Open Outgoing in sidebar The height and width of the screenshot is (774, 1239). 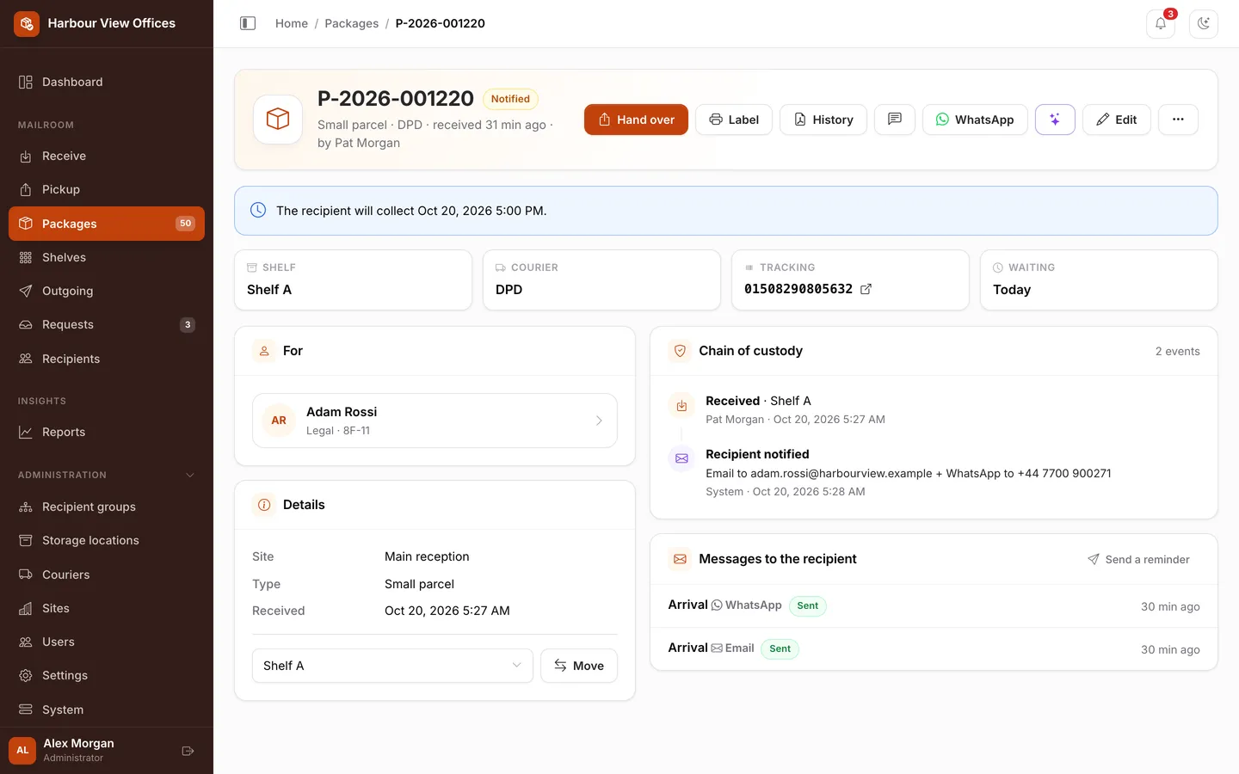(107, 291)
